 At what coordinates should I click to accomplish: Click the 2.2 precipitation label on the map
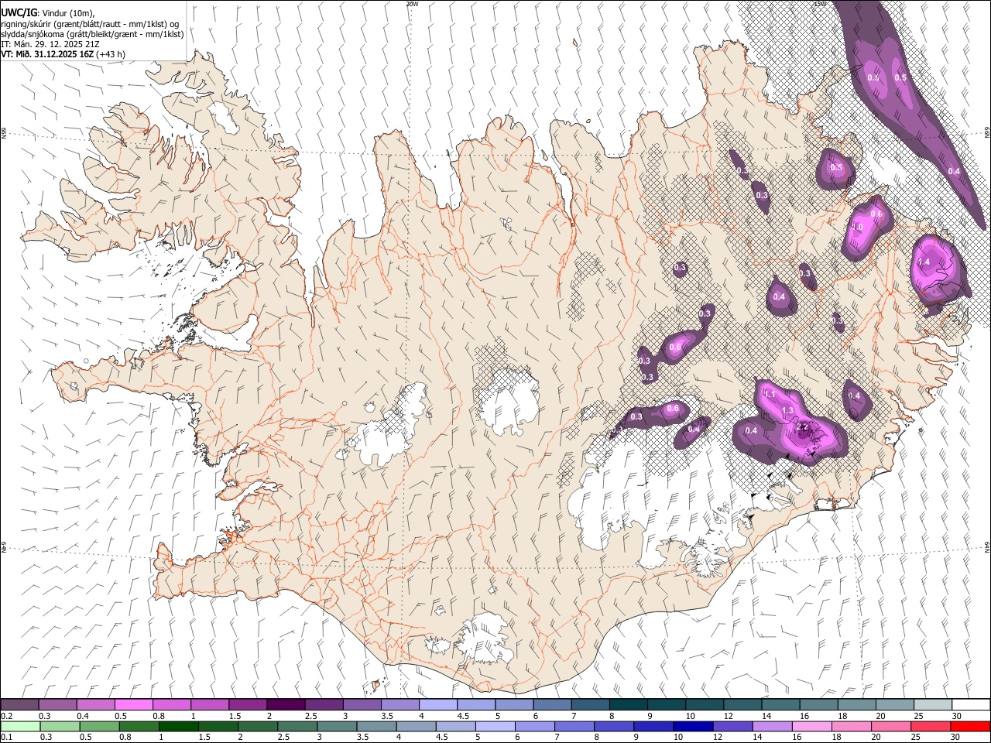click(x=802, y=426)
